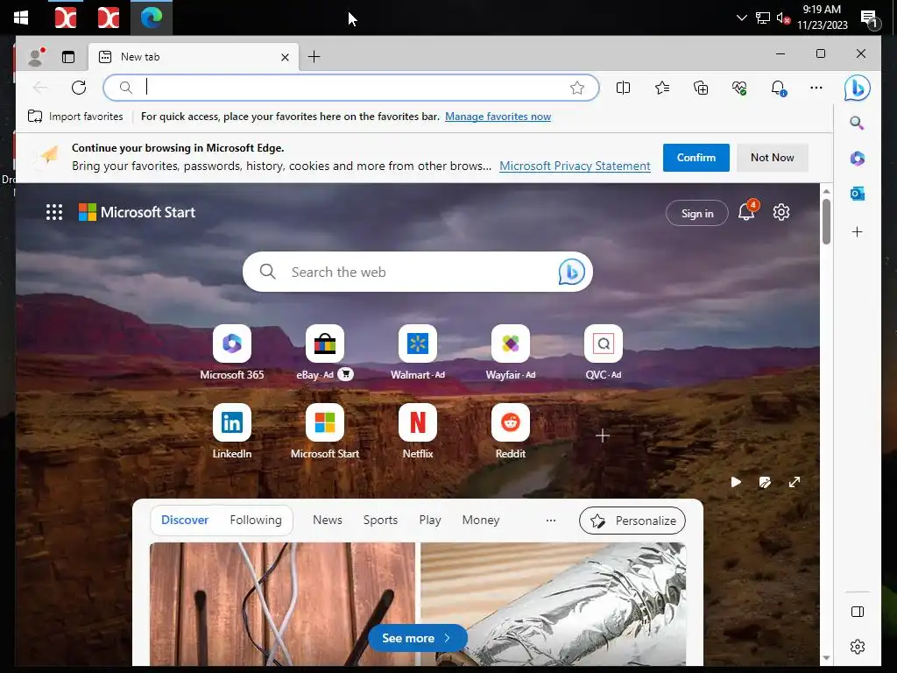The width and height of the screenshot is (897, 673).
Task: Click the Search the web box
Action: tap(417, 272)
